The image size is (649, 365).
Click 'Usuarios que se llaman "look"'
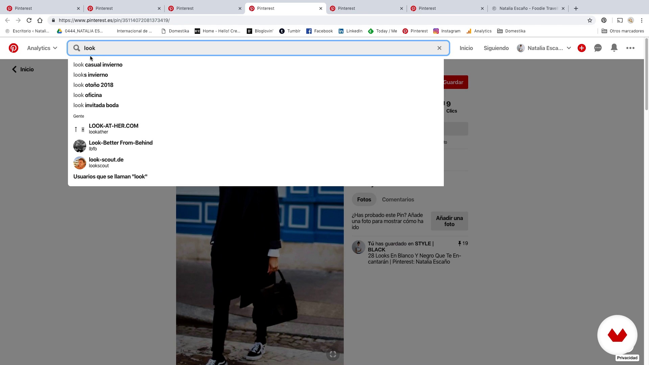[110, 176]
